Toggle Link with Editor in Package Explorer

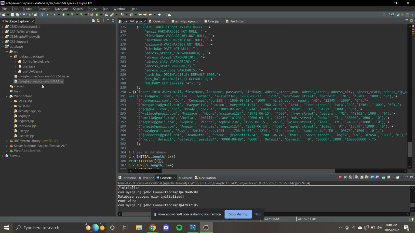[98, 21]
